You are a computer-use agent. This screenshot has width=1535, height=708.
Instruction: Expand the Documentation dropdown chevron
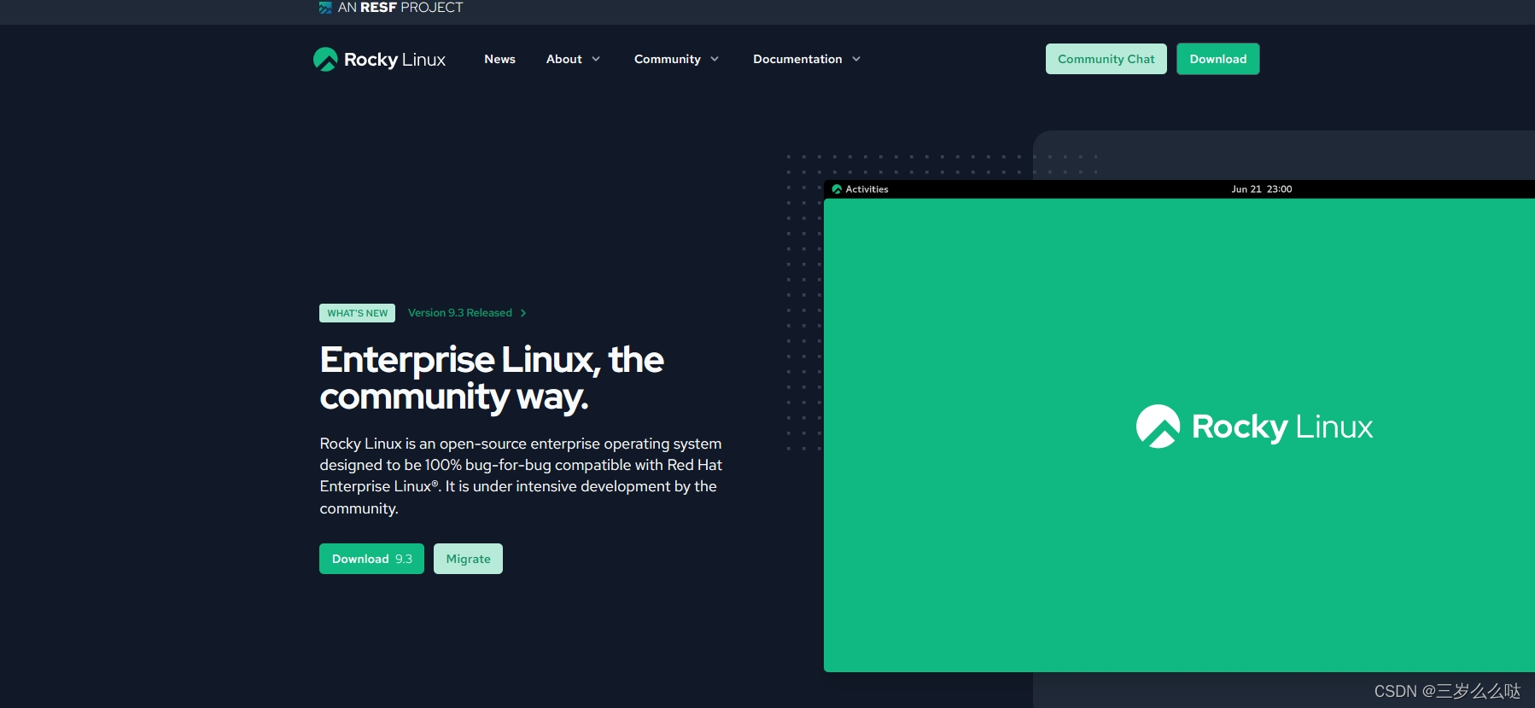(856, 59)
